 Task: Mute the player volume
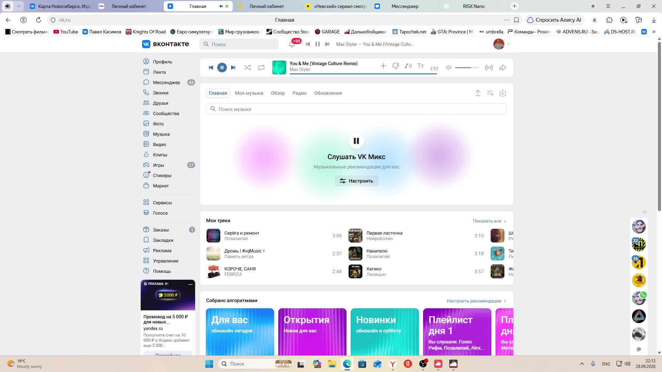tap(449, 68)
